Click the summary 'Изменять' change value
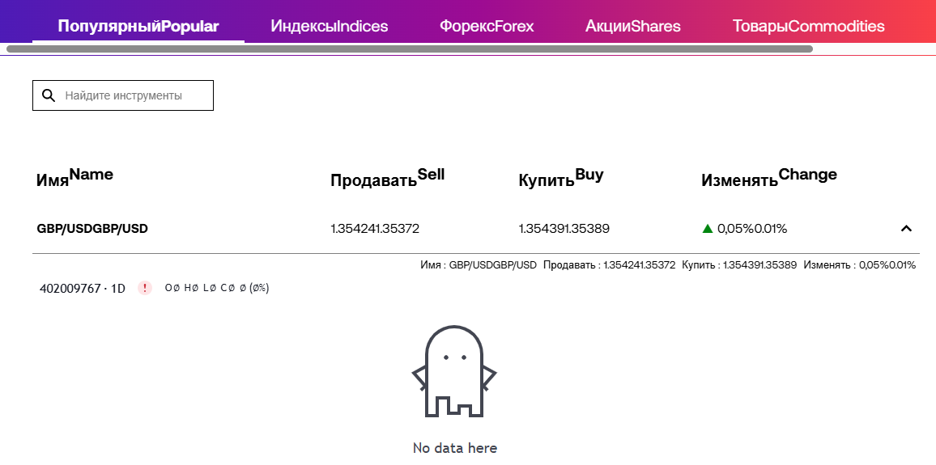The width and height of the screenshot is (936, 465). [x=860, y=264]
